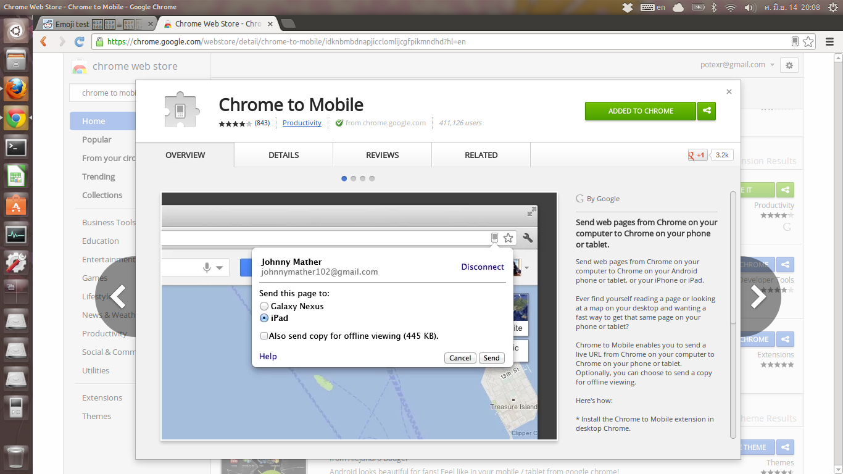Click the Google Chrome launcher icon
Screen dimensions: 843x474
pyautogui.click(x=16, y=117)
